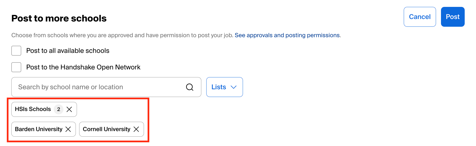This screenshot has height=146, width=476.
Task: Cancel posting to more schools
Action: (x=420, y=17)
